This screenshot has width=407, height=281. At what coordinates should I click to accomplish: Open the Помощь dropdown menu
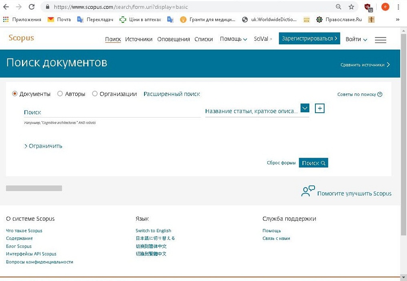(x=233, y=39)
